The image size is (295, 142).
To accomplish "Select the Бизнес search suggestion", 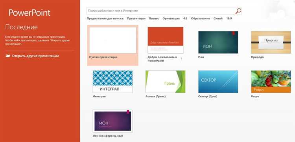I will coord(154,18).
